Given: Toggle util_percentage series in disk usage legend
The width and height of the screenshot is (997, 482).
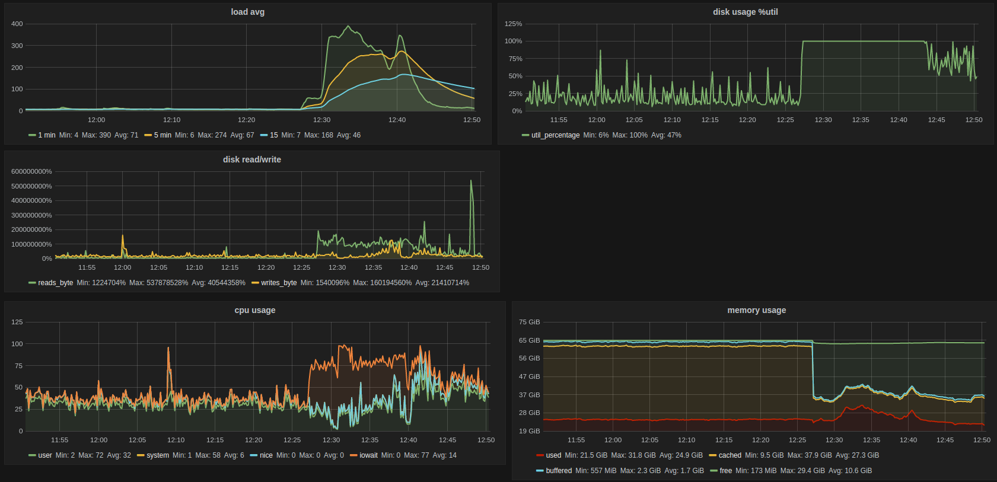Looking at the screenshot, I should 555,135.
